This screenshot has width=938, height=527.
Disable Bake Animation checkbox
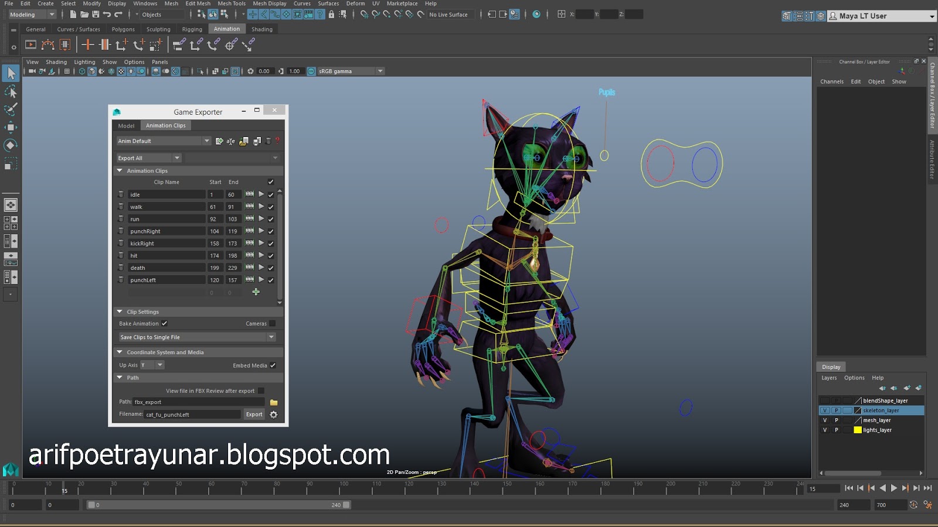pyautogui.click(x=165, y=323)
